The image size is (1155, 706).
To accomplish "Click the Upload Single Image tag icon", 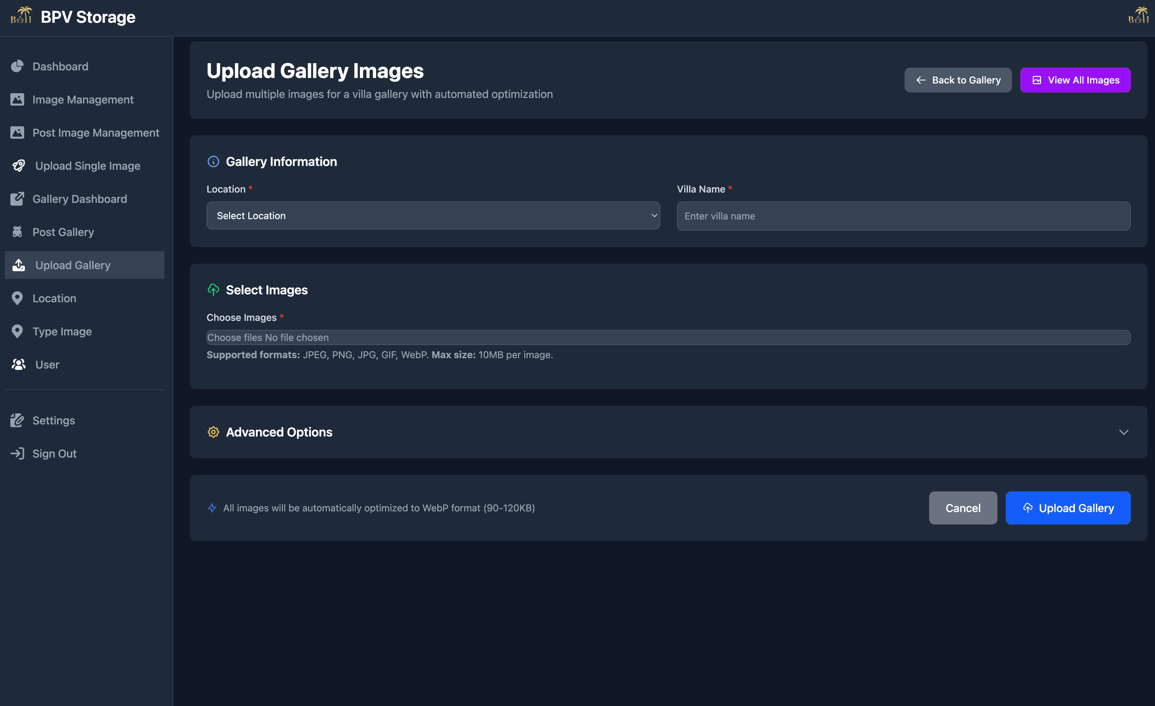I will coord(19,166).
